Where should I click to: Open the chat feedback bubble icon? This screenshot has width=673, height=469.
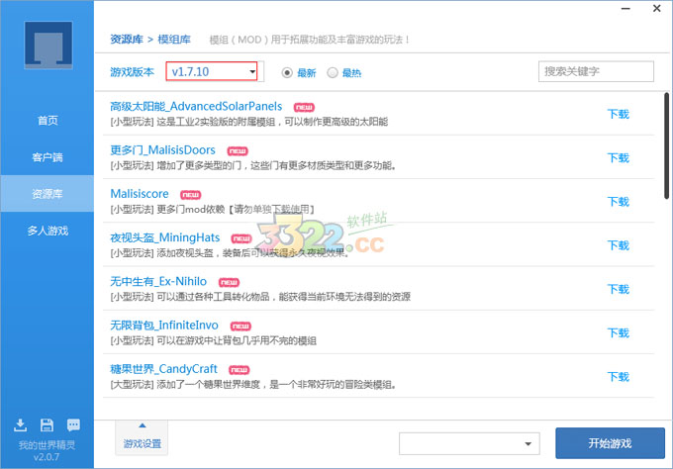click(73, 425)
